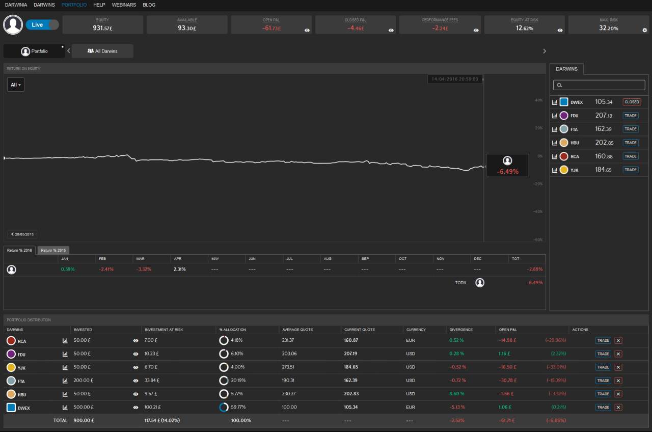Click the DWEX bar chart icon in Portfolio Distribution
The image size is (652, 432).
pyautogui.click(x=65, y=407)
